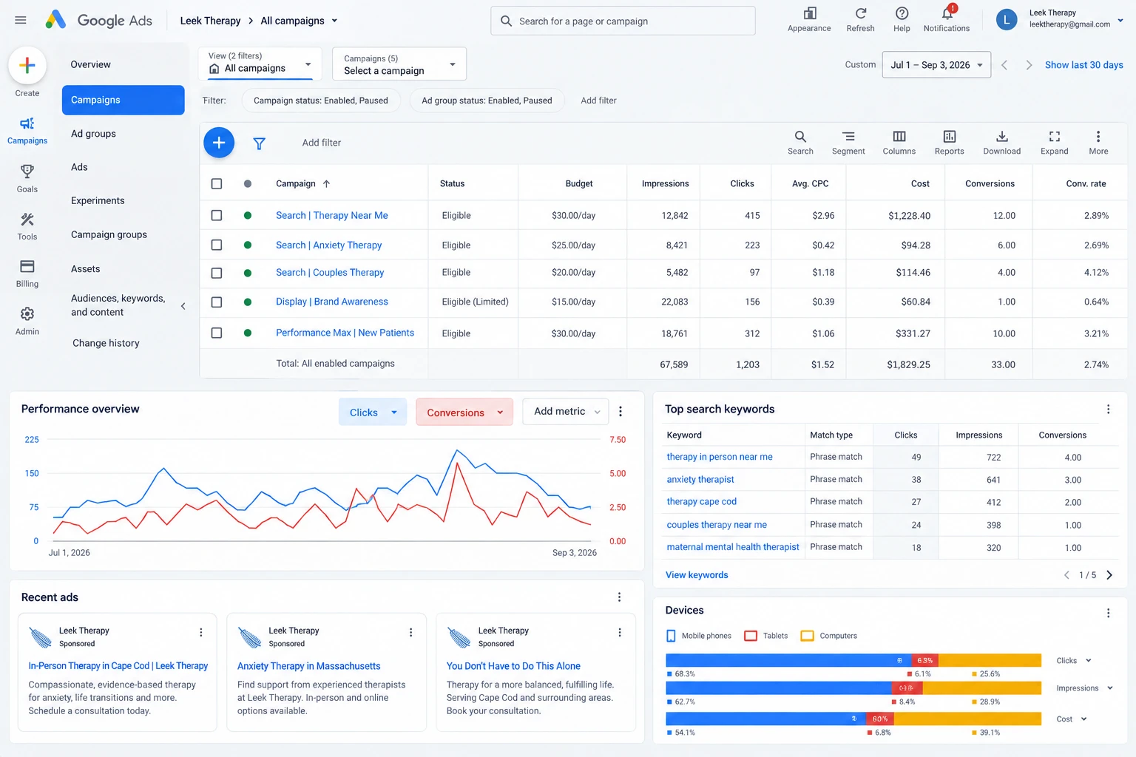Select the Search | Anxiety Therapy checkbox
The width and height of the screenshot is (1136, 757).
click(217, 245)
